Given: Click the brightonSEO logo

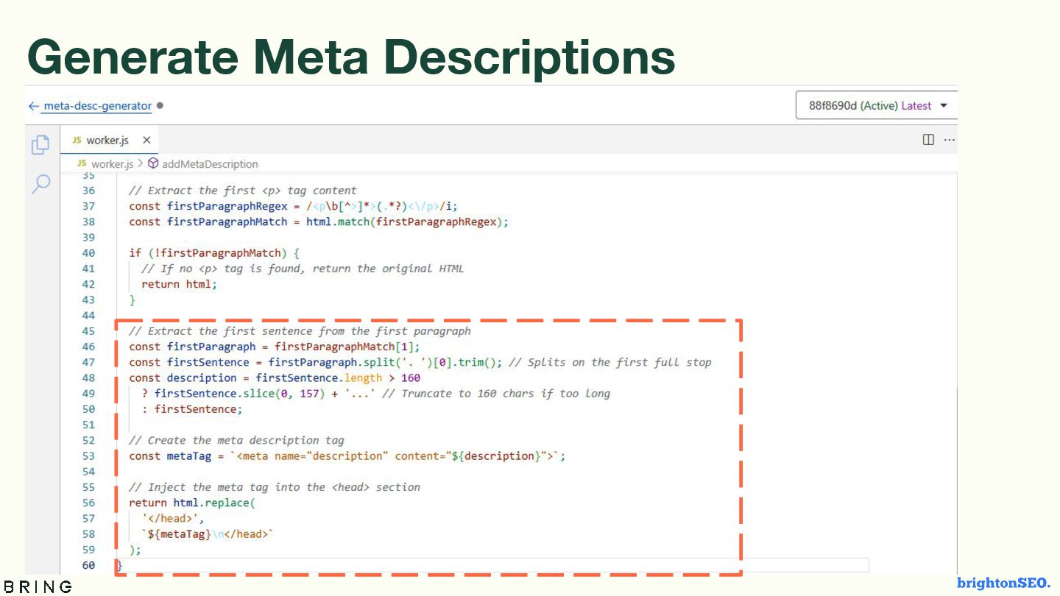Looking at the screenshot, I should pyautogui.click(x=1003, y=583).
